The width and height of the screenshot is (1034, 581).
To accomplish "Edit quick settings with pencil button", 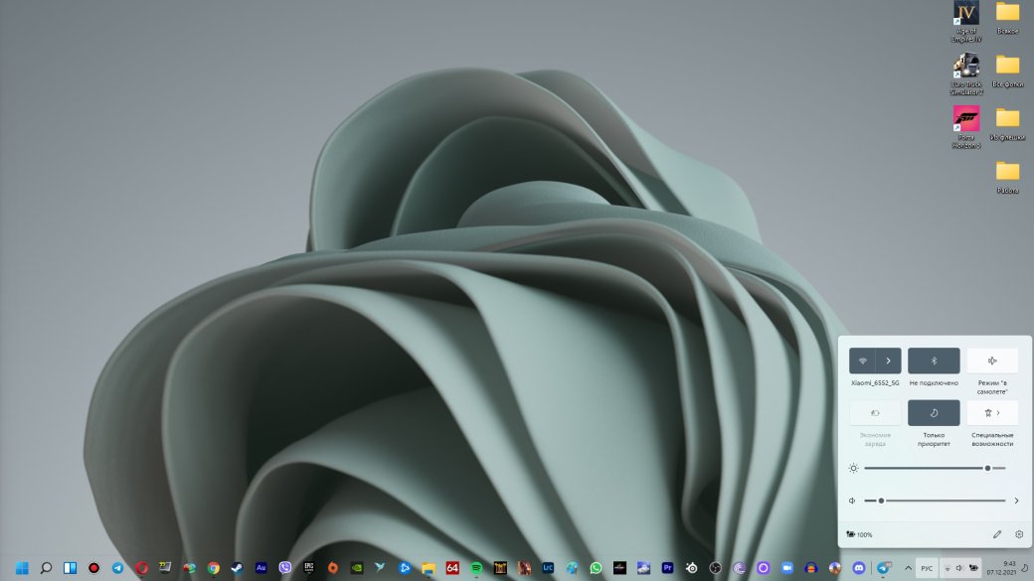I will [x=997, y=534].
